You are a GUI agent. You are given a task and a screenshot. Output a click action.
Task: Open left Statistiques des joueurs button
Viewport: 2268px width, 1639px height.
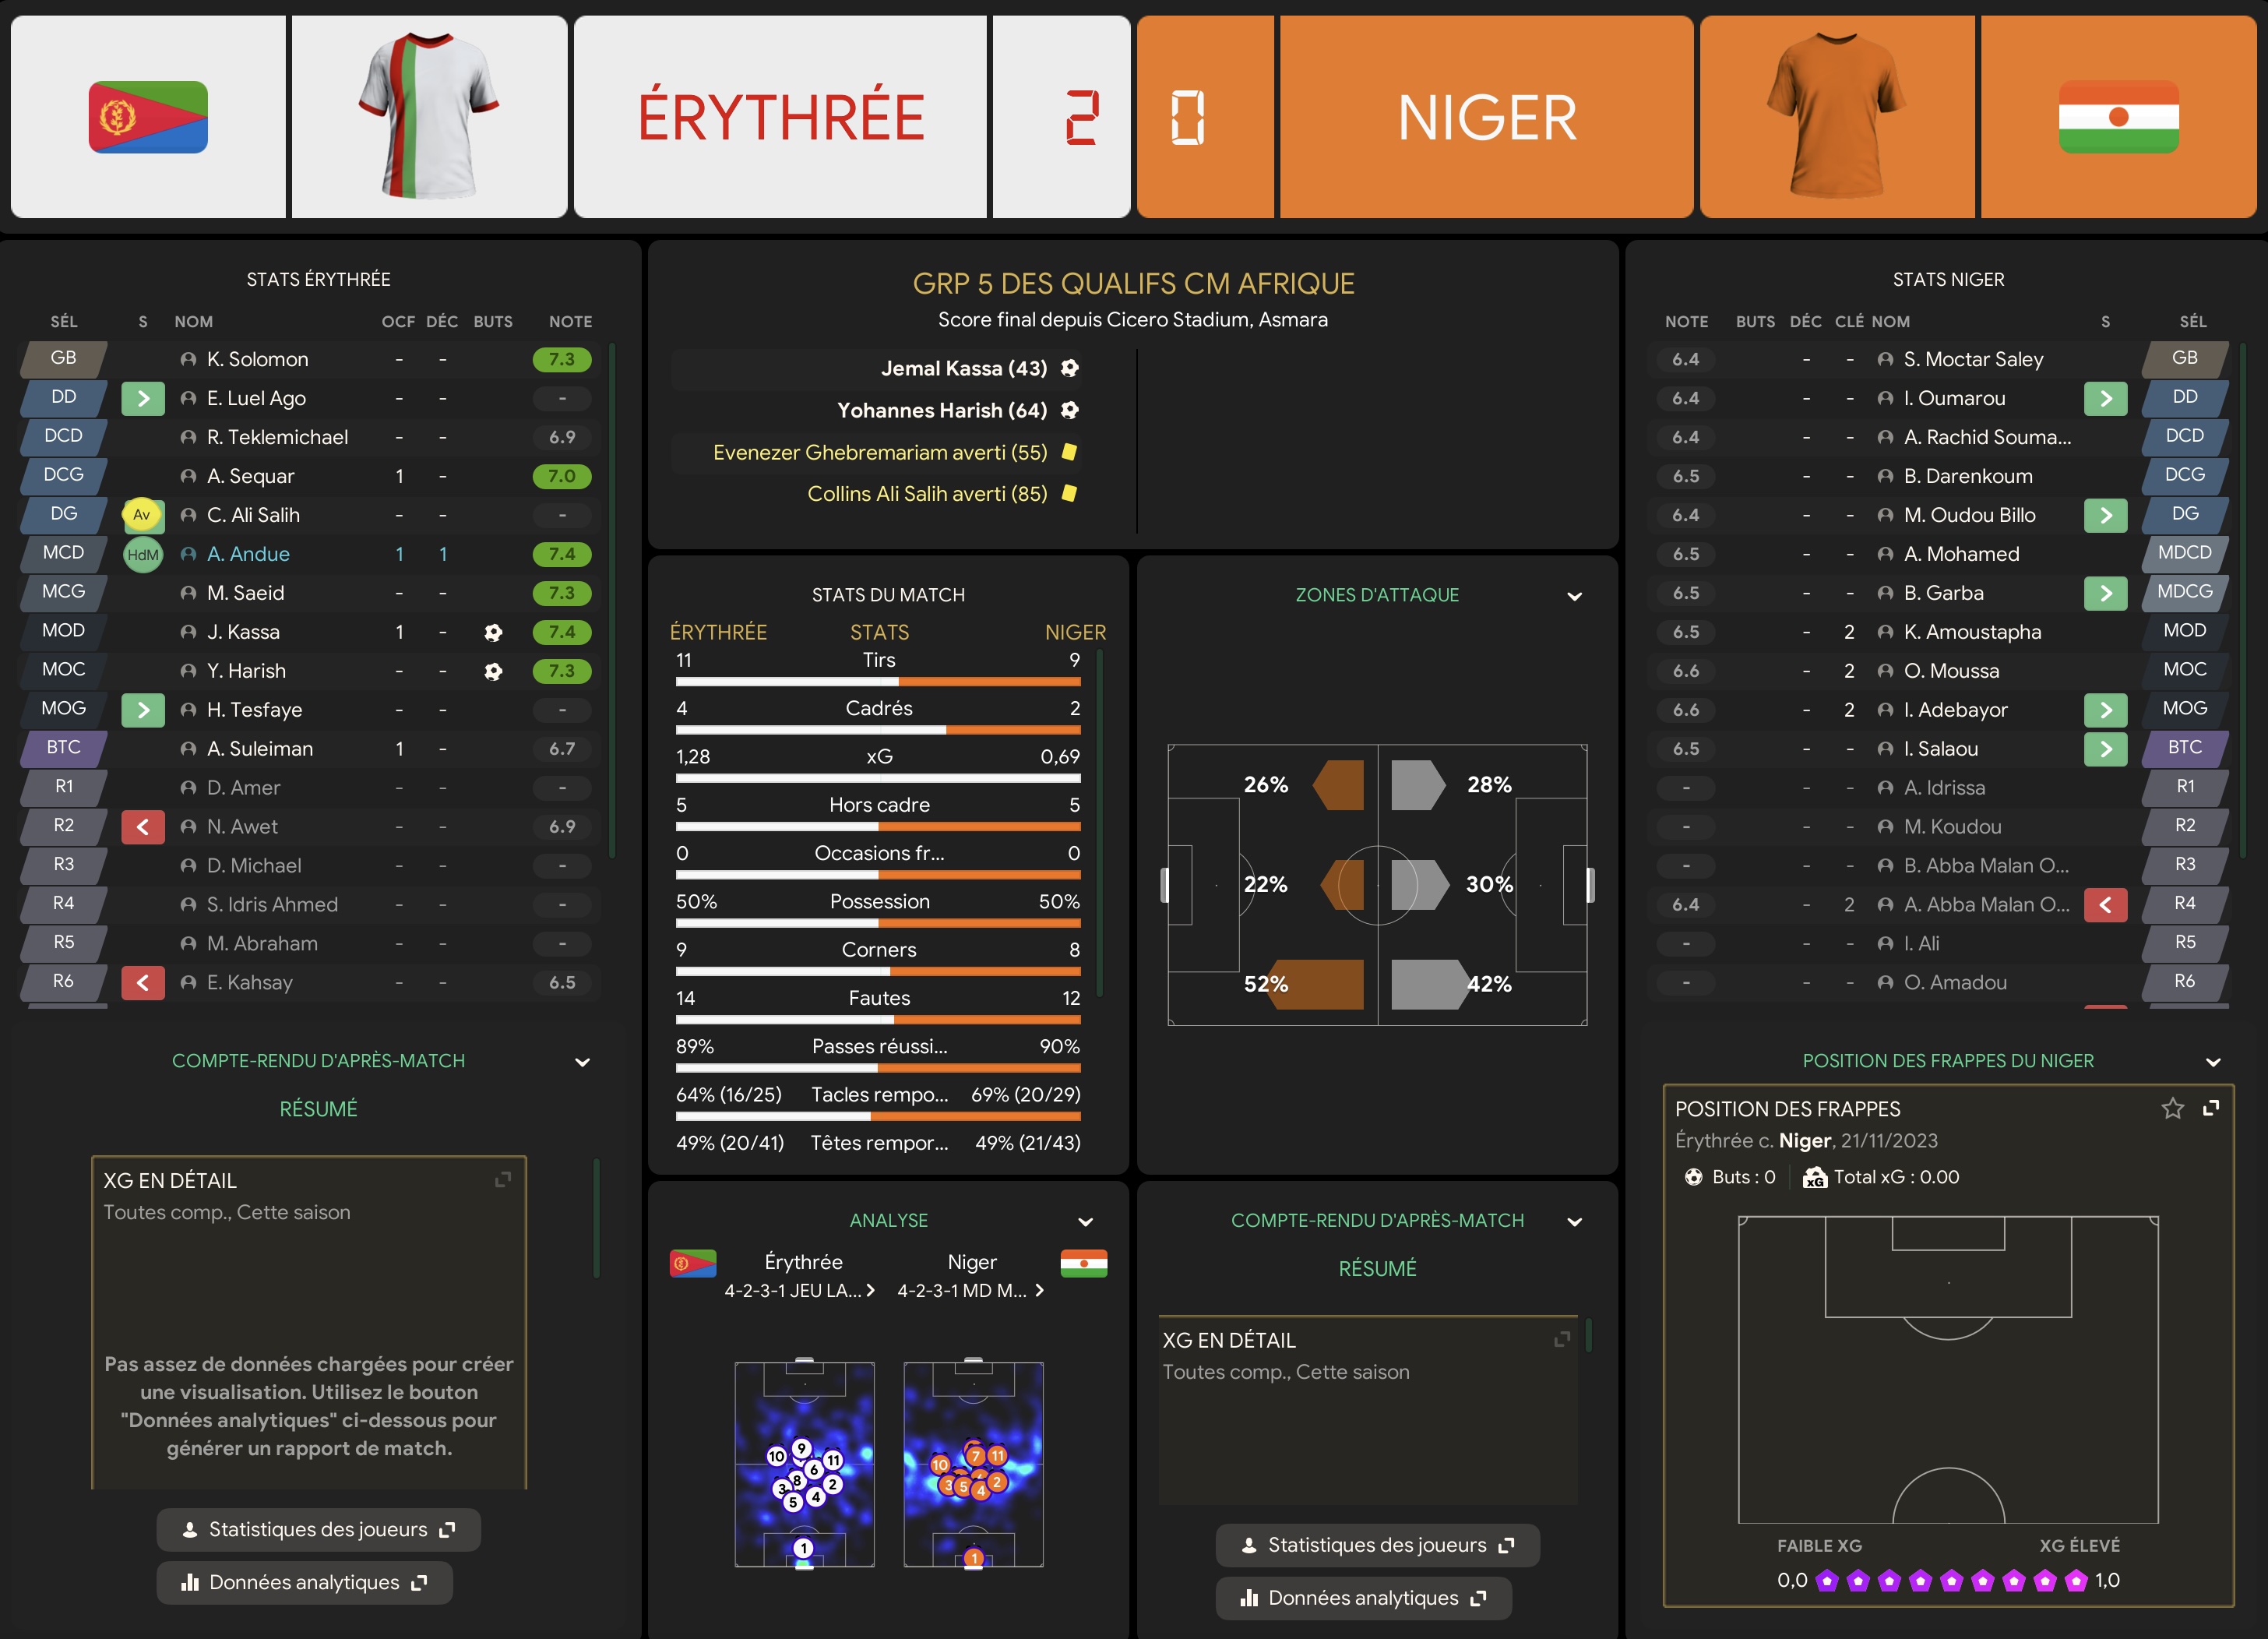click(x=318, y=1530)
